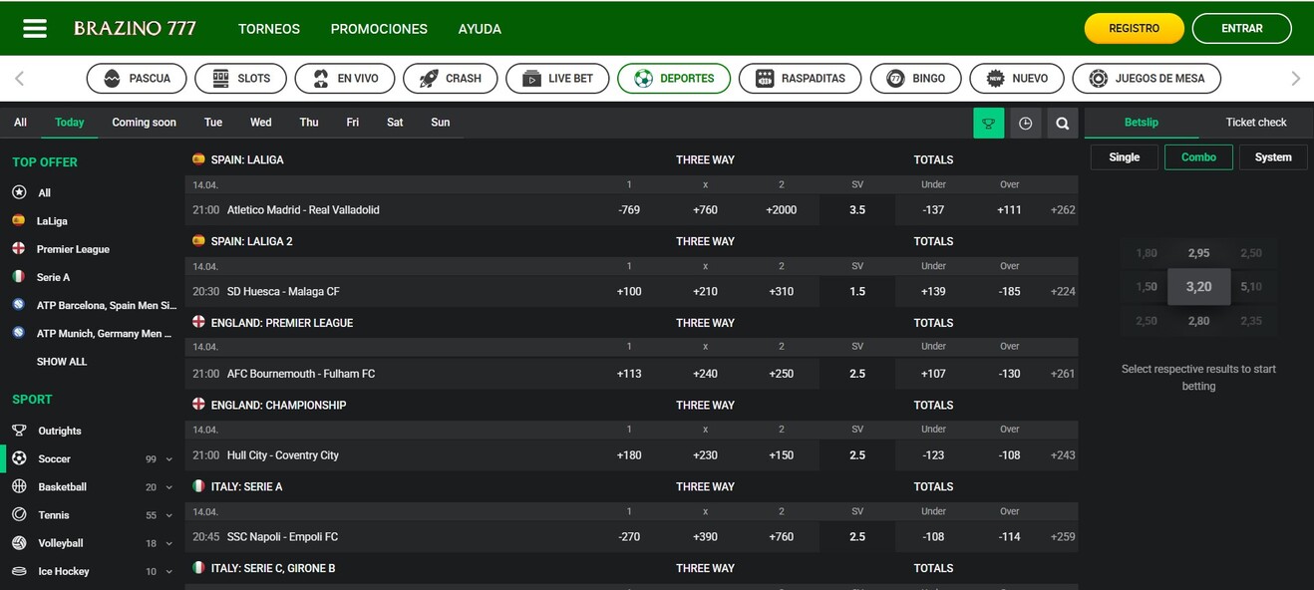
Task: Select the System bet type
Action: (1273, 156)
